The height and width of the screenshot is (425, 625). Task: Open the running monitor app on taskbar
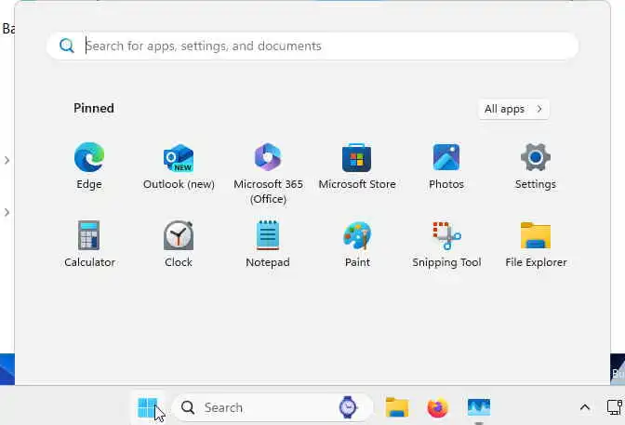coord(479,408)
